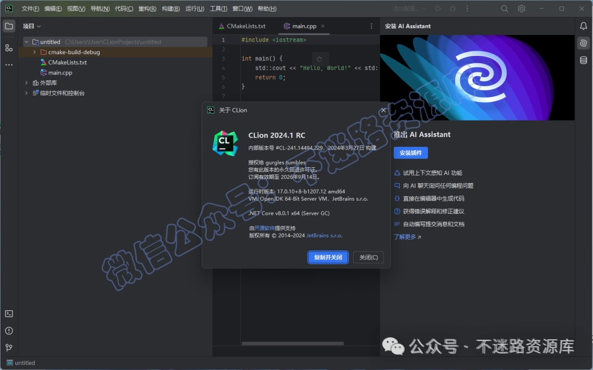Click the 试用上下文感知 AI 功能 item
The width and height of the screenshot is (593, 370).
pyautogui.click(x=432, y=173)
